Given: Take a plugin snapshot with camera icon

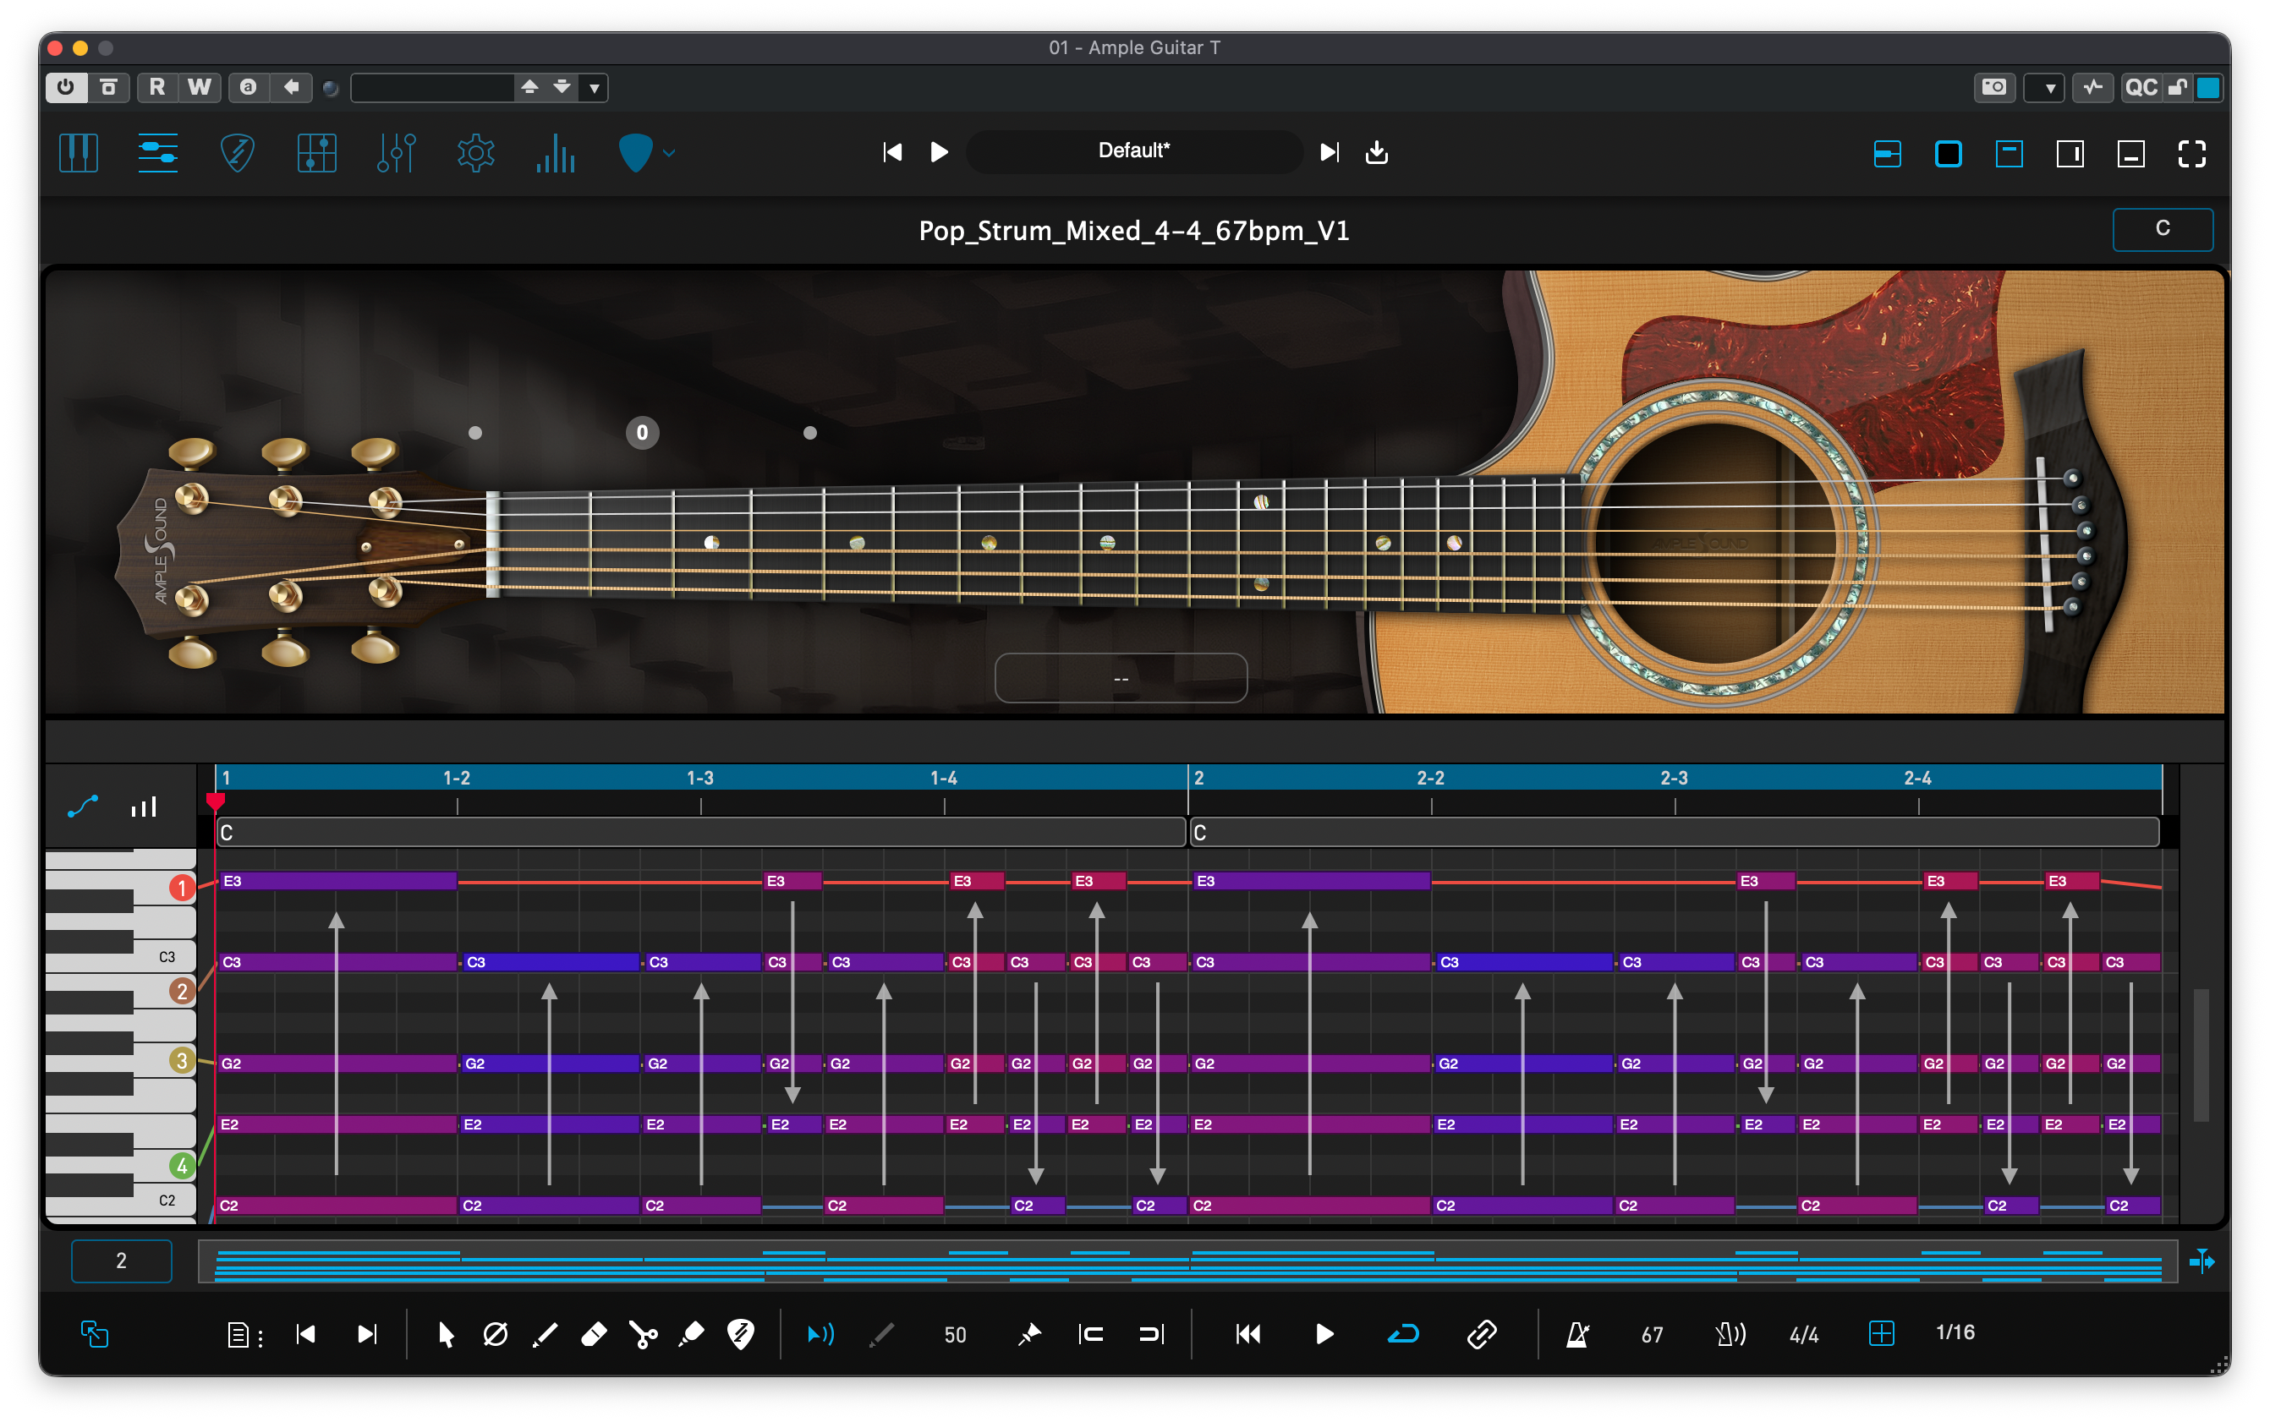Looking at the screenshot, I should (x=1994, y=87).
